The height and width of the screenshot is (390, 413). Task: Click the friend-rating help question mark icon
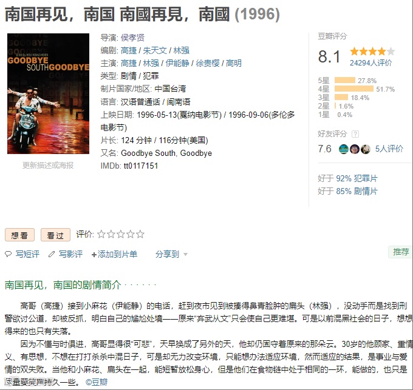coord(355,134)
